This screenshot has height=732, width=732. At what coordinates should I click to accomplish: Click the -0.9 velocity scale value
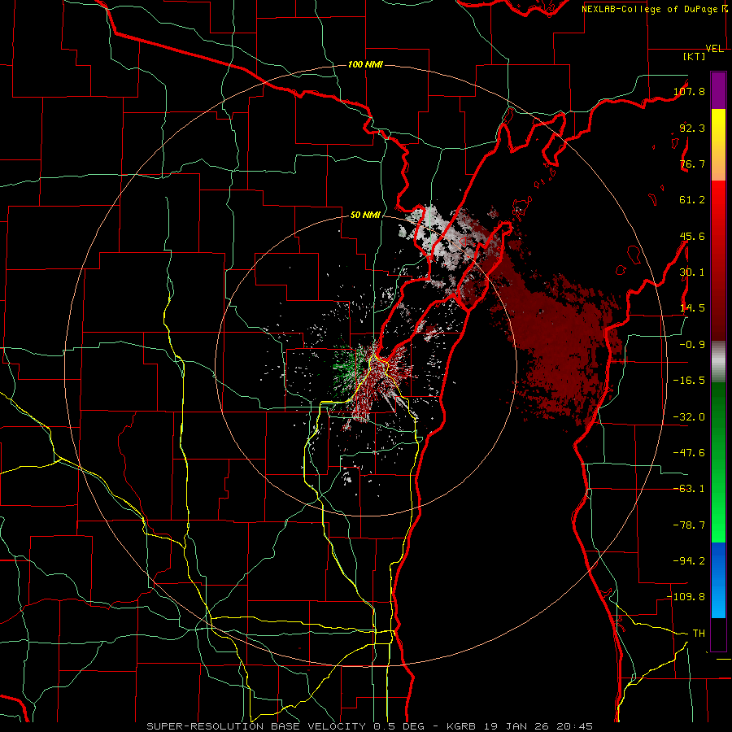(692, 345)
